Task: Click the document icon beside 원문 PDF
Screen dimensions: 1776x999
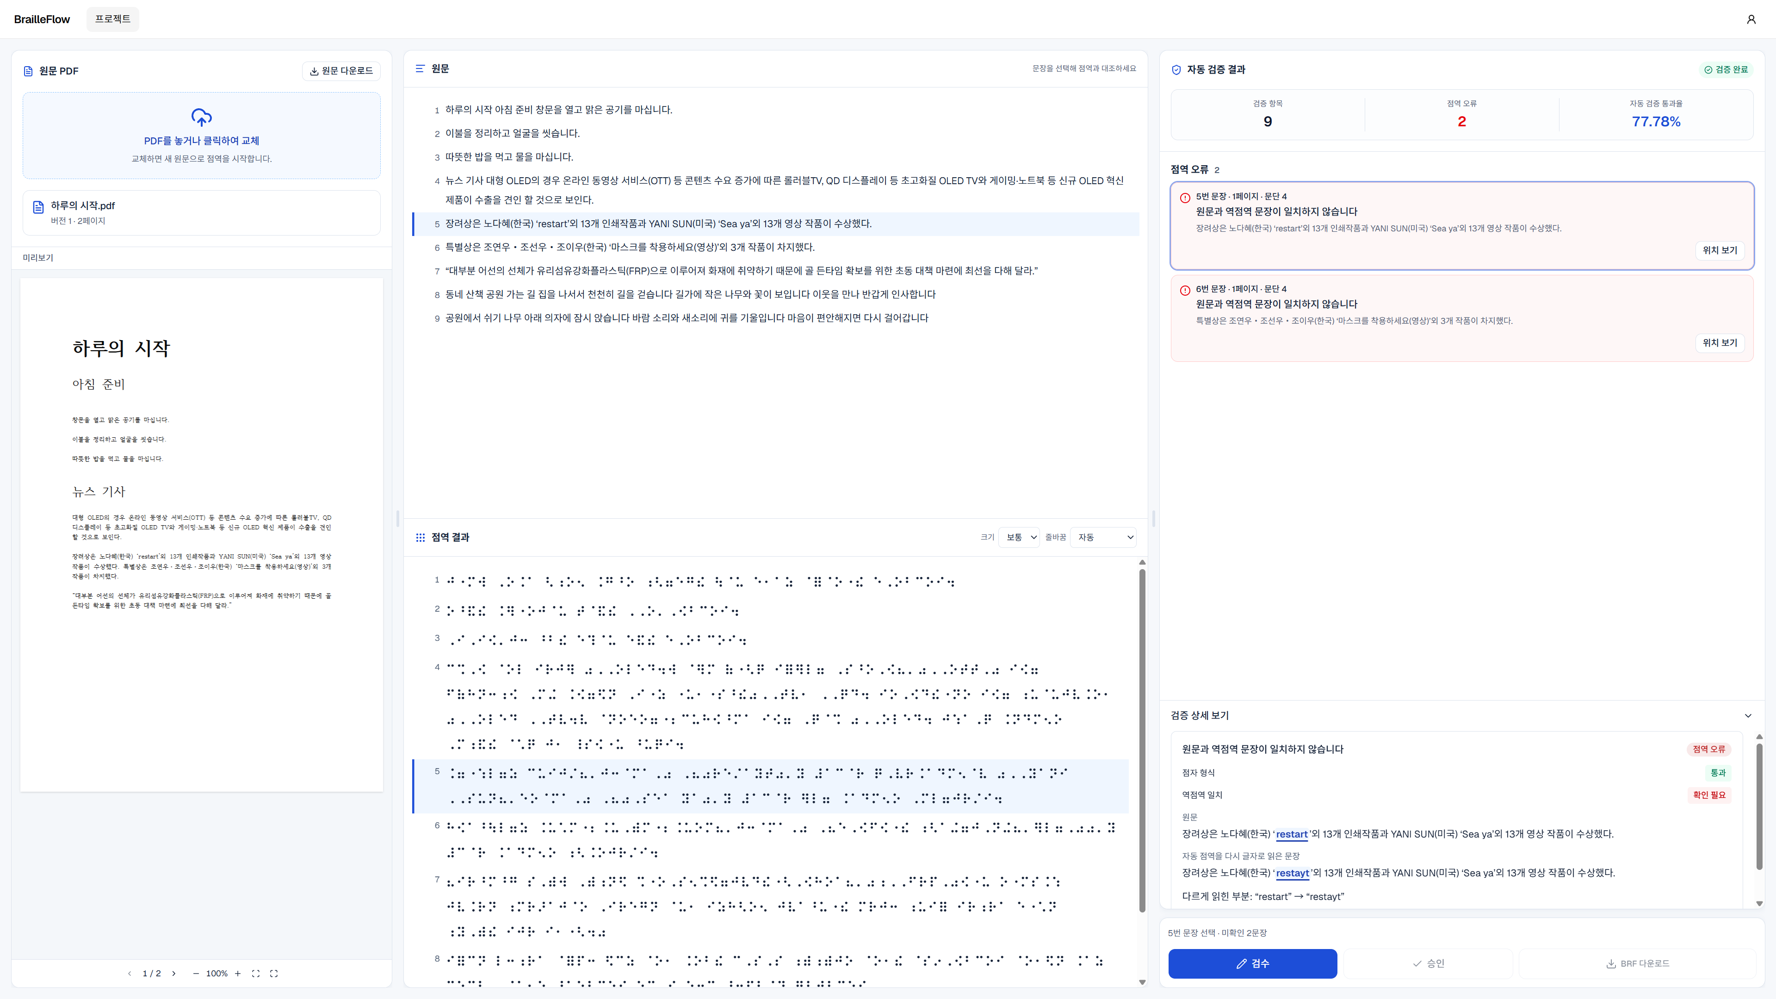Action: point(28,71)
